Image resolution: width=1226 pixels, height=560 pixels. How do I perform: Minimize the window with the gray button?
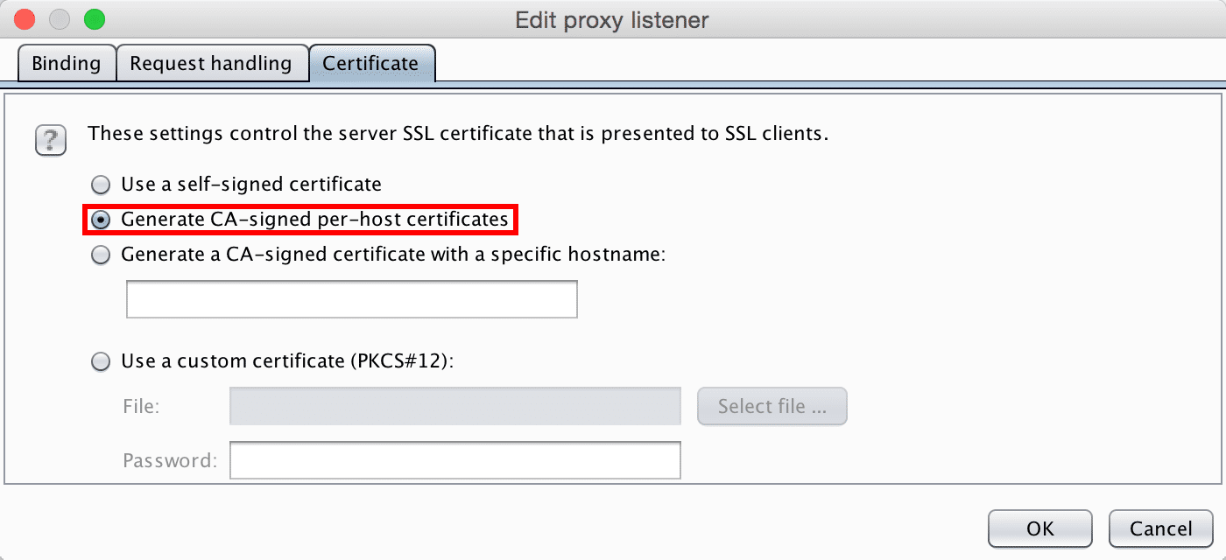pos(59,18)
